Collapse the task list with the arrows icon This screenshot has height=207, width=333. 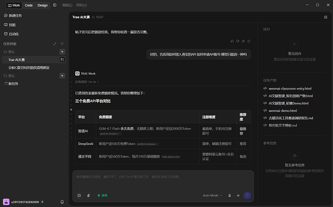pyautogui.click(x=55, y=44)
